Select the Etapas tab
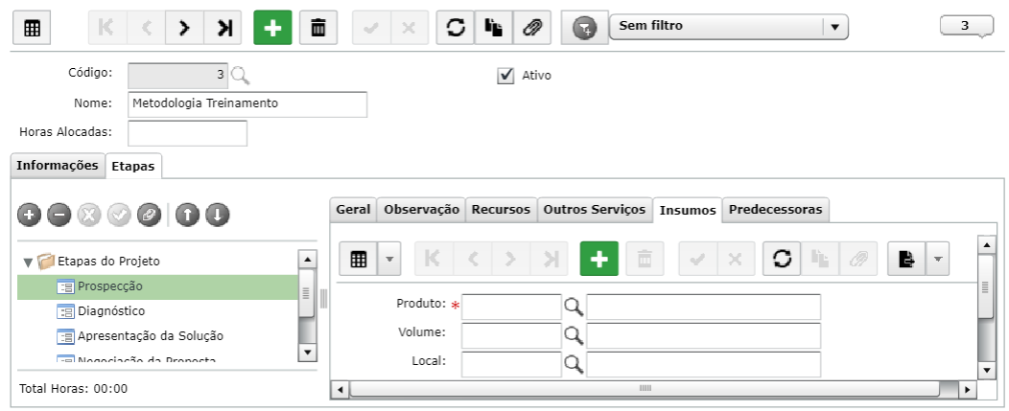1009x411 pixels. tap(133, 166)
